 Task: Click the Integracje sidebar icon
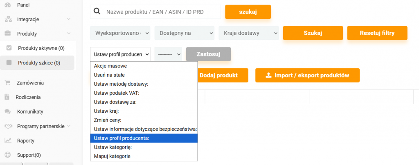pyautogui.click(x=8, y=19)
